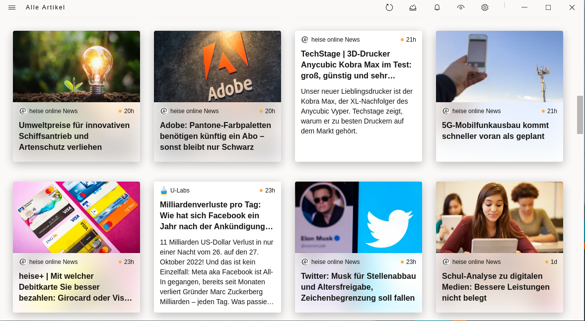
Task: Click the '20h' timestamp on the Umweltpreise card
Action: click(x=129, y=111)
